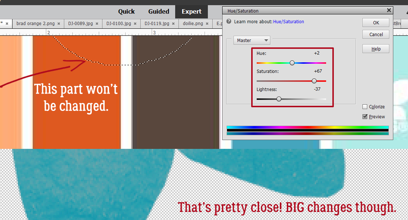Screen dimensions: 408x220
Task: Enable the Colorize checkbox
Action: (x=365, y=107)
